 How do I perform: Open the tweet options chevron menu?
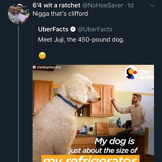[x=152, y=5]
